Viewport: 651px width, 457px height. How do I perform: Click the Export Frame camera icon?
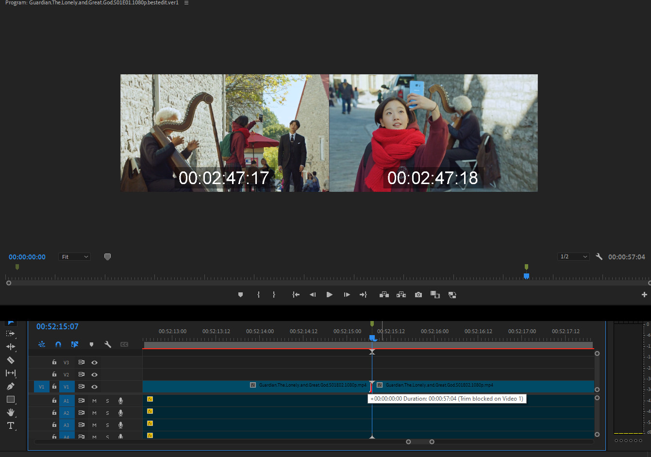418,295
